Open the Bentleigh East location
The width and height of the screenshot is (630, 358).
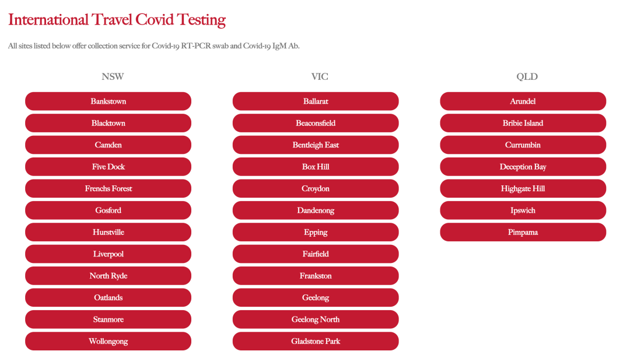click(x=316, y=145)
